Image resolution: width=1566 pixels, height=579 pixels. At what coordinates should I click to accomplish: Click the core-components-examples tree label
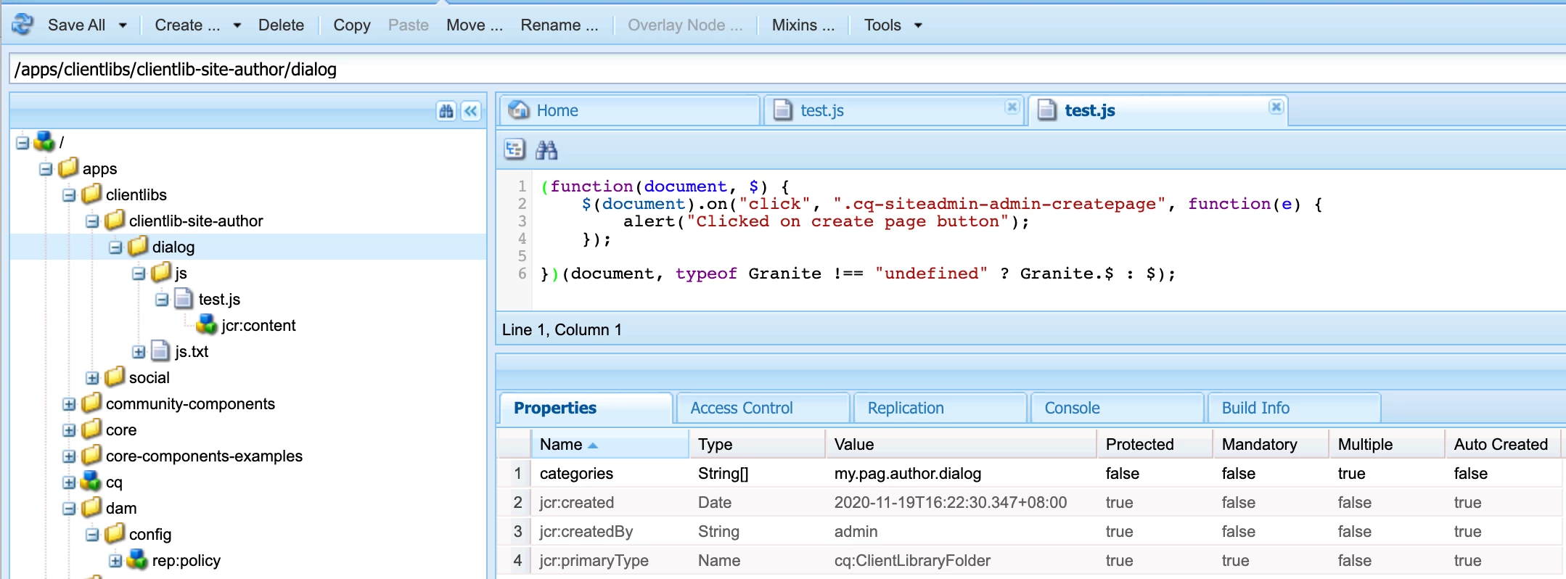(204, 456)
